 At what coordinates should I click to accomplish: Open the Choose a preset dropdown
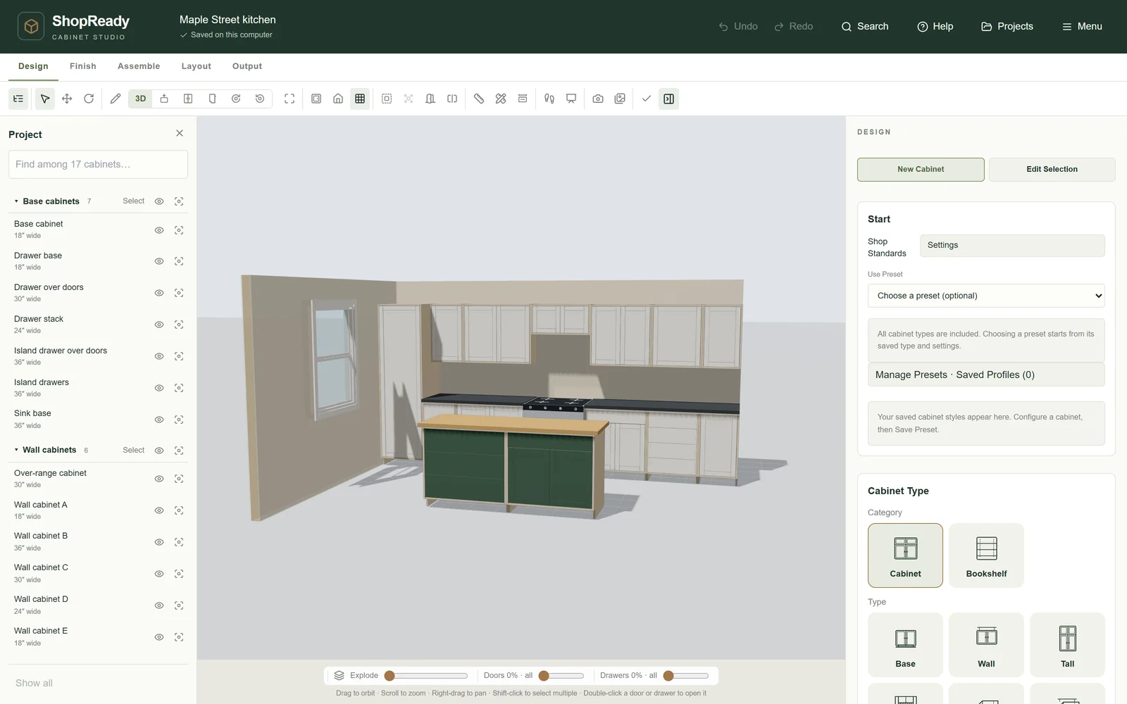tap(986, 296)
